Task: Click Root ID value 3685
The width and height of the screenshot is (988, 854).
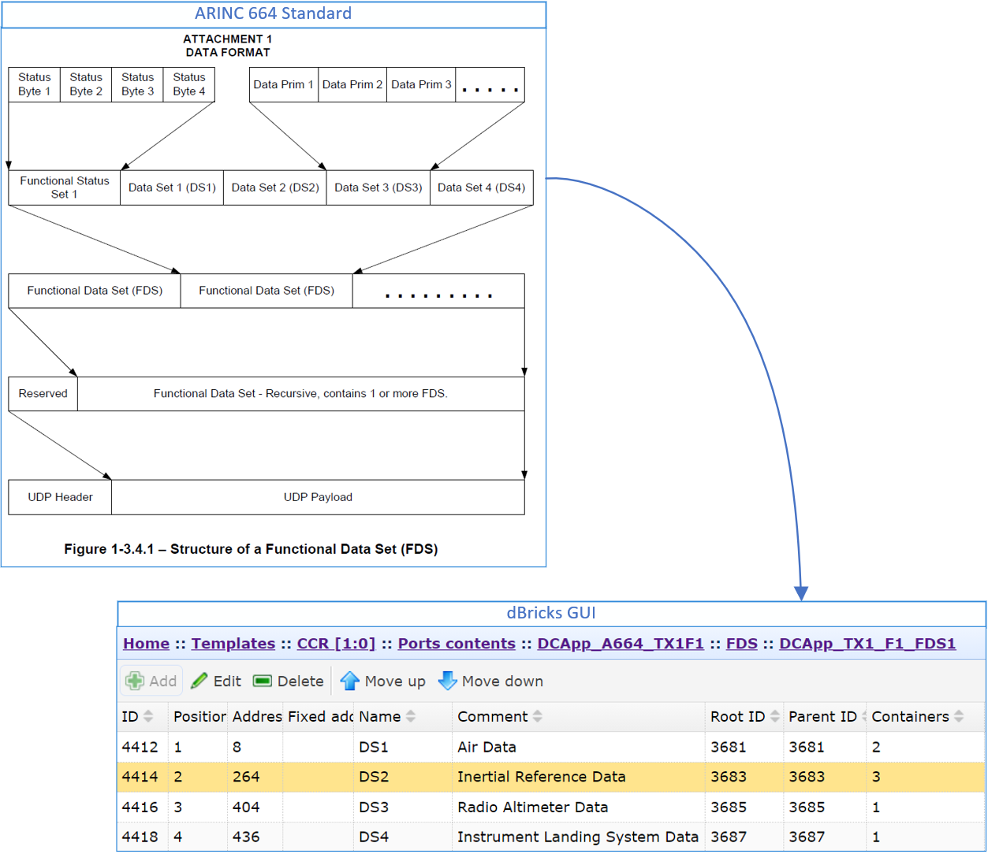Action: click(x=729, y=807)
